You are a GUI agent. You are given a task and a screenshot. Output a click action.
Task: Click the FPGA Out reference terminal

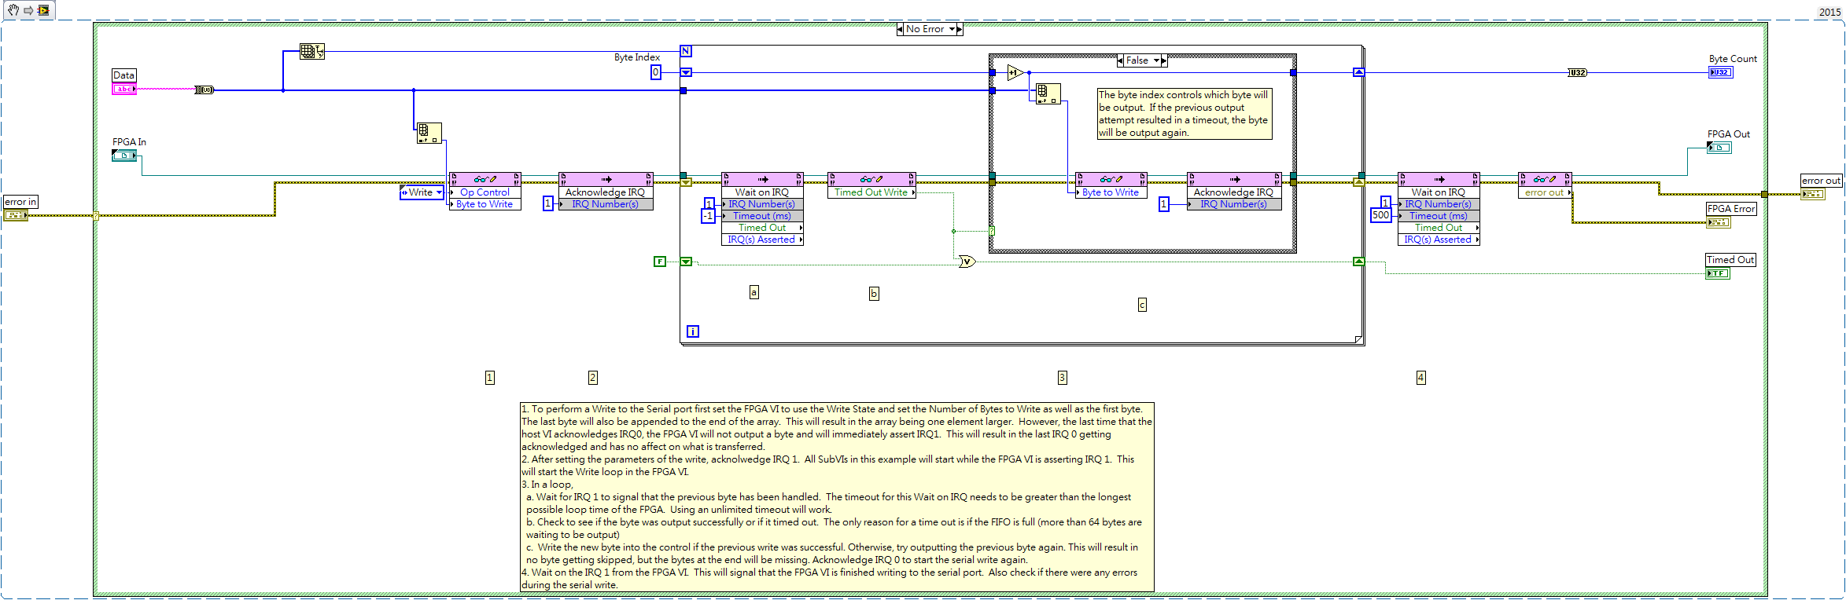click(1719, 148)
